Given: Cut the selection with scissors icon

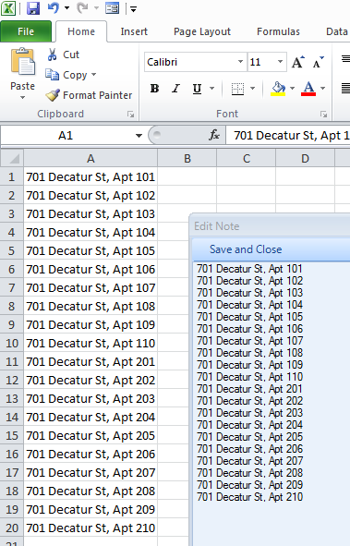Looking at the screenshot, I should (x=64, y=55).
